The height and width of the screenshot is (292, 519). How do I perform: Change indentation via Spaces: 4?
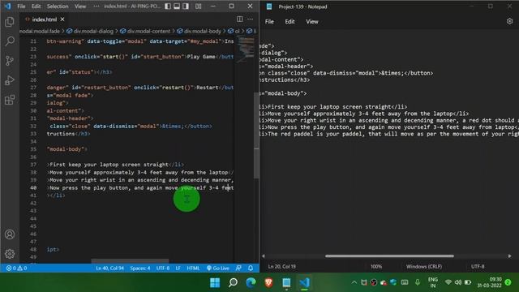click(x=140, y=268)
